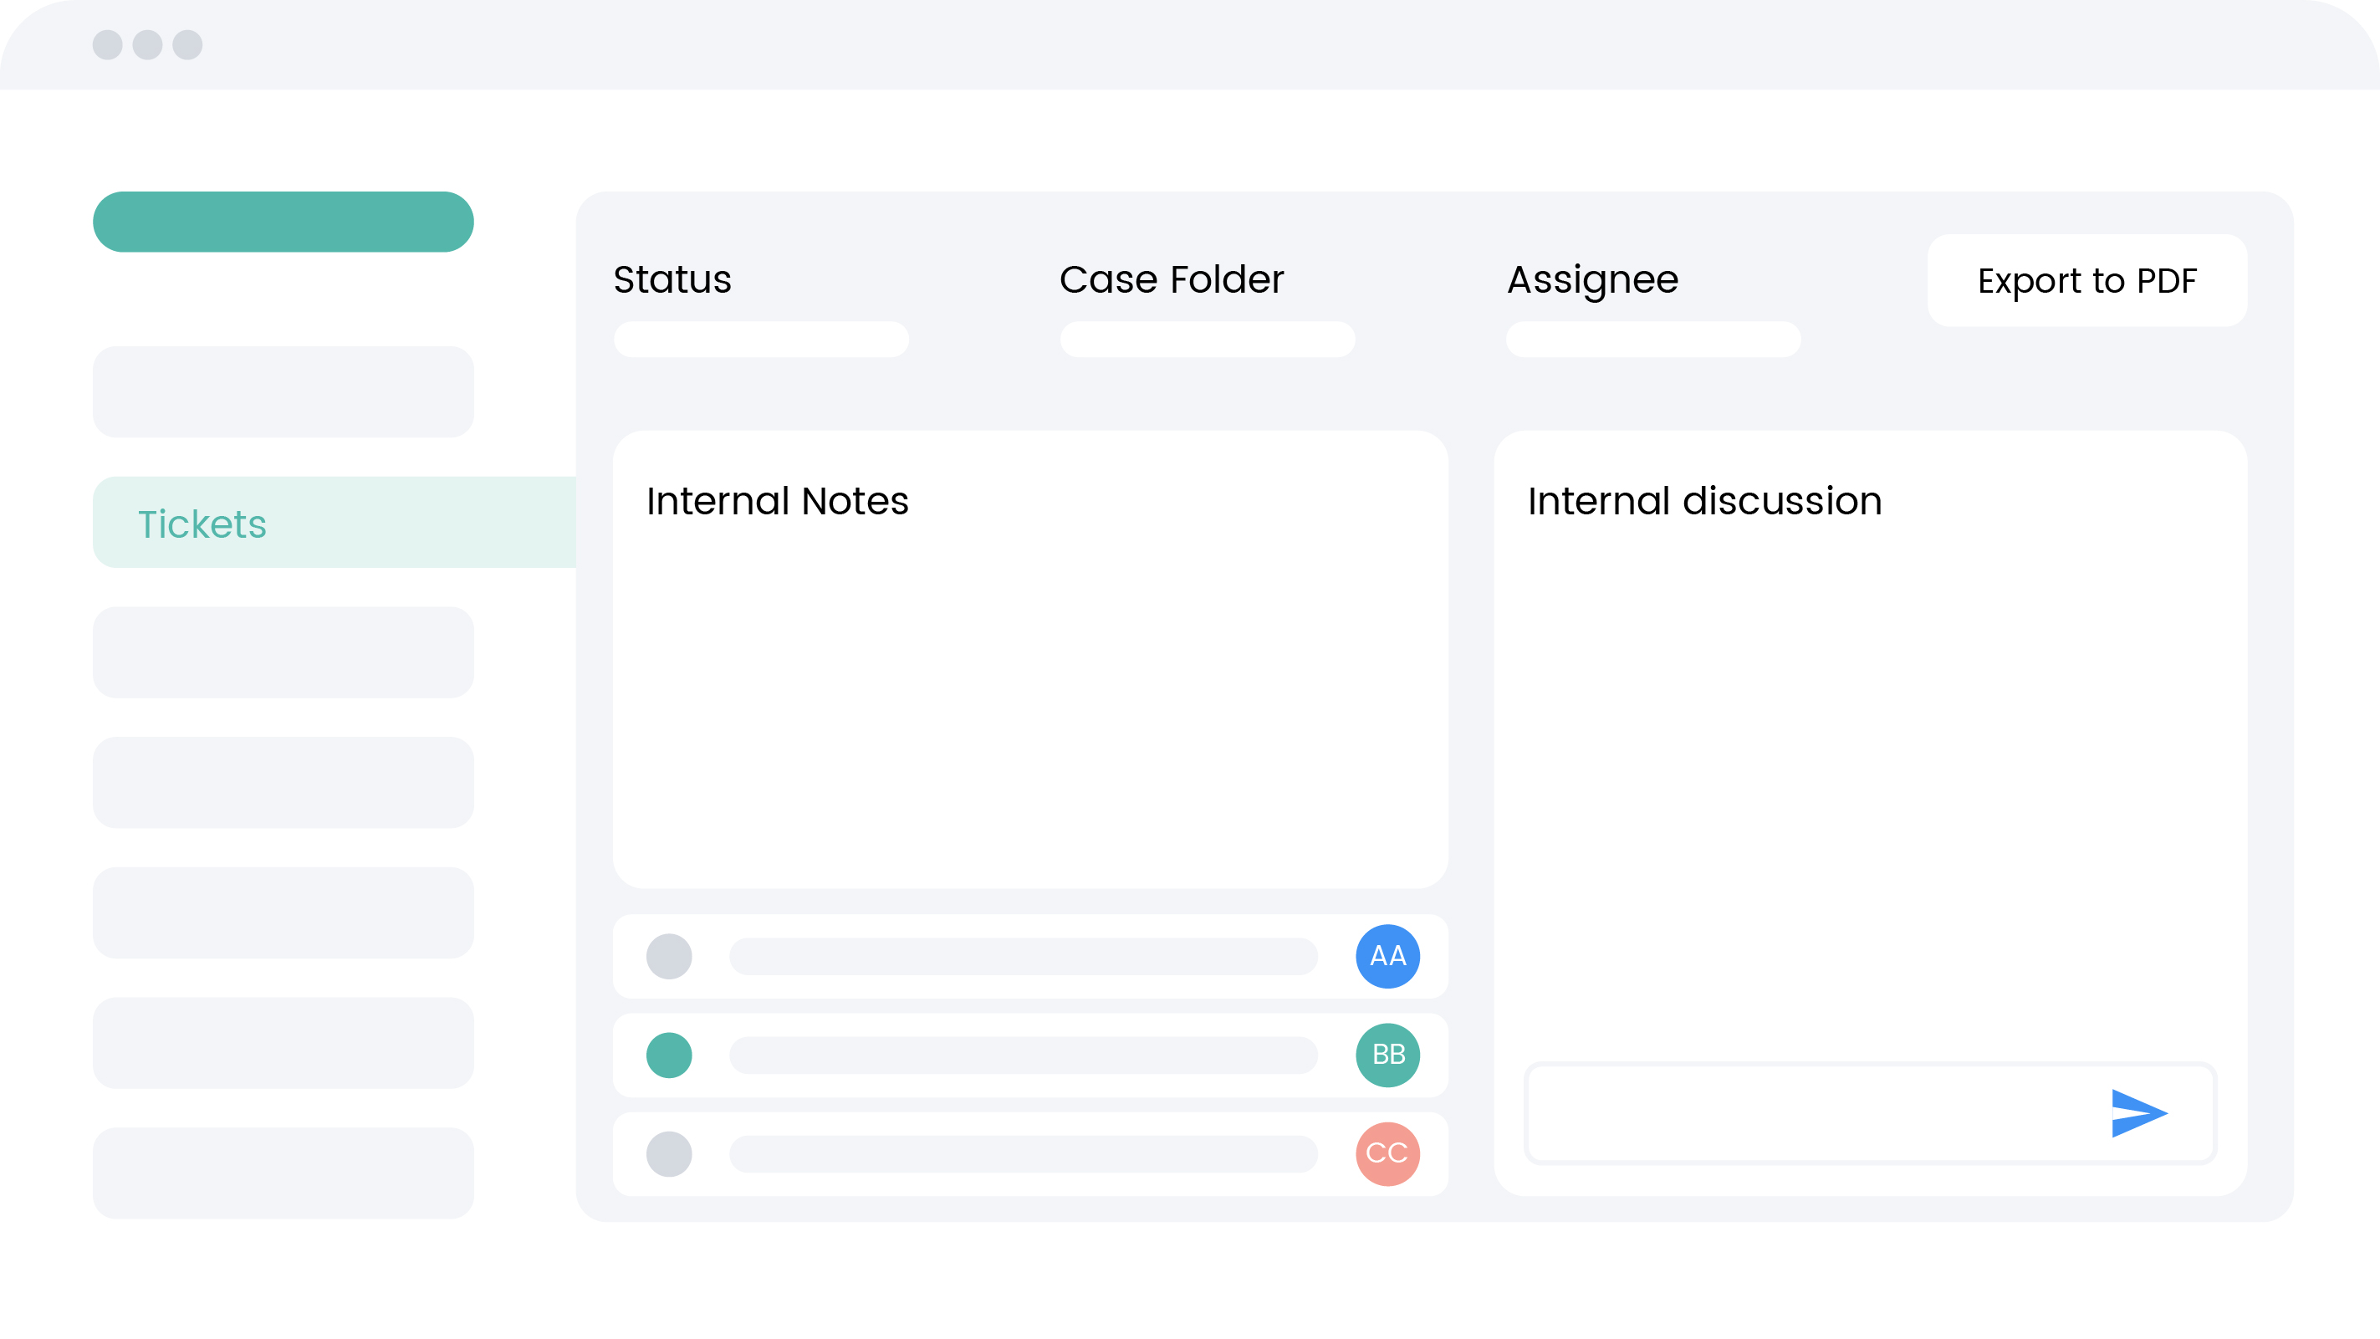
Task: Open the Assignee field dropdown
Action: point(1654,339)
